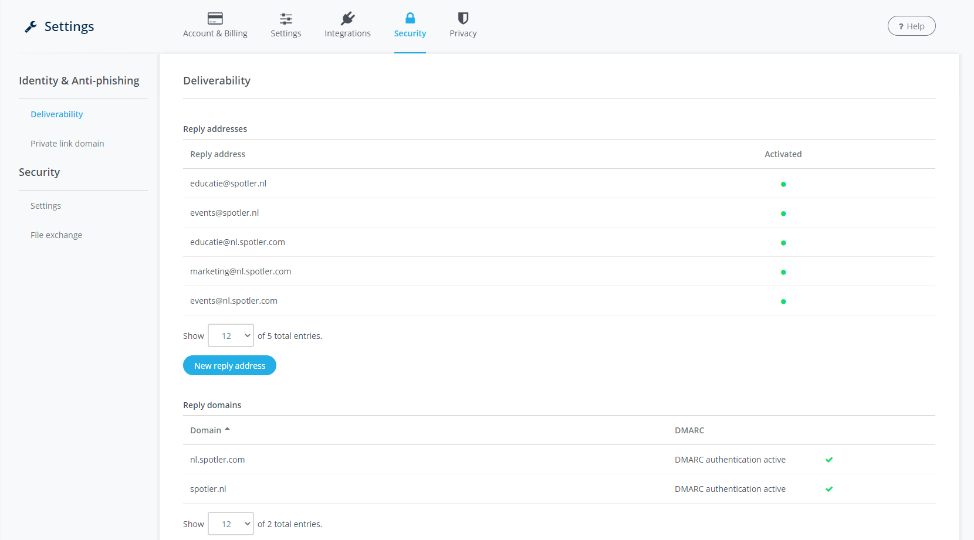
Task: Open the Help button
Action: click(911, 26)
